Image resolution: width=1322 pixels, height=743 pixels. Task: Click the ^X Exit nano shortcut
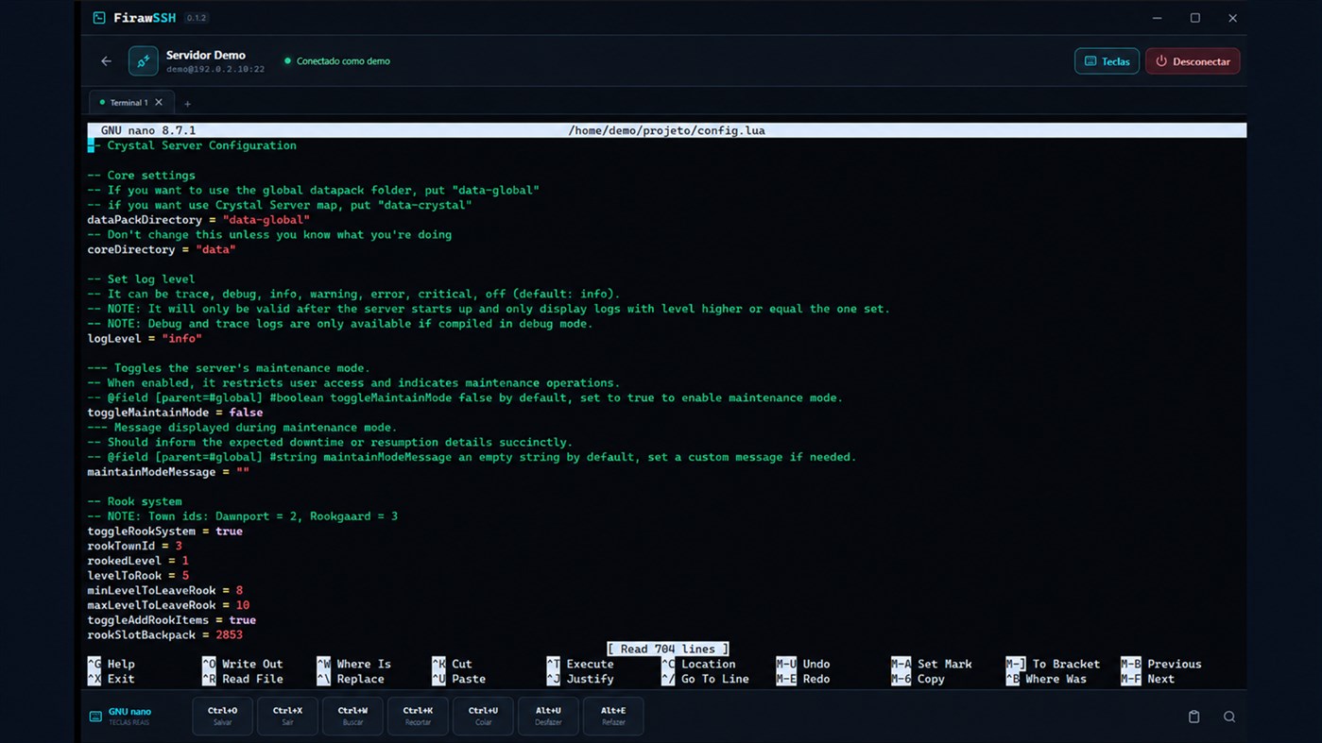(x=112, y=680)
